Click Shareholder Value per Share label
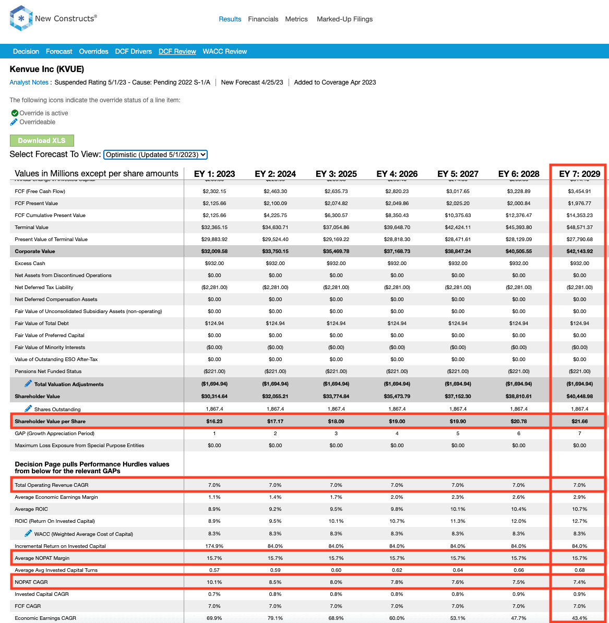 pyautogui.click(x=50, y=421)
